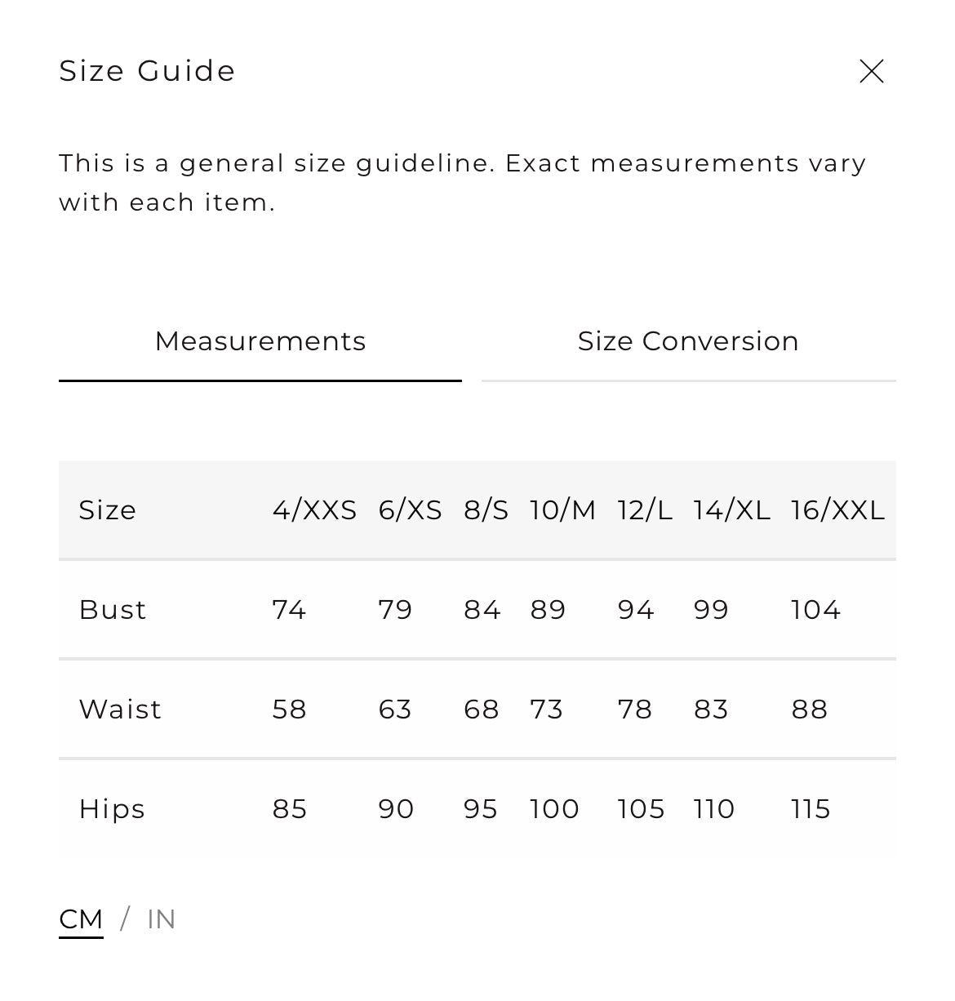Click the 6/XS size column header
955x1001 pixels.
click(x=410, y=510)
